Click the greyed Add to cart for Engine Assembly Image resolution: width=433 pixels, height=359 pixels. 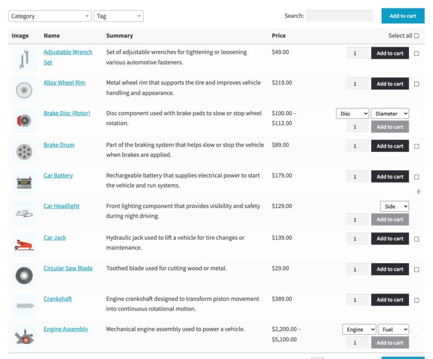(390, 343)
